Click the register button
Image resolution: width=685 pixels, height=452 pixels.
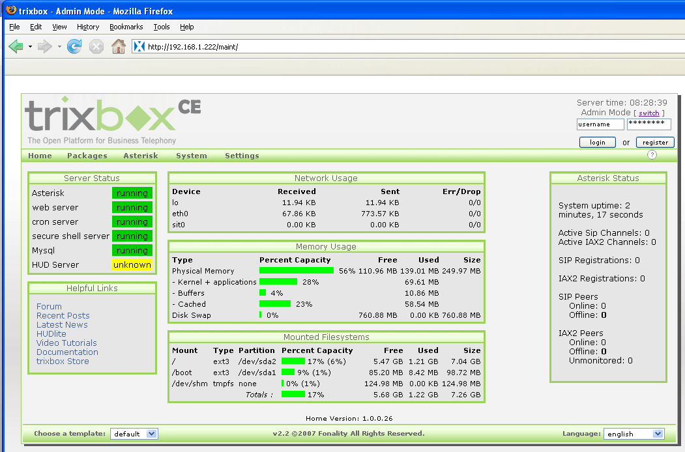point(654,142)
